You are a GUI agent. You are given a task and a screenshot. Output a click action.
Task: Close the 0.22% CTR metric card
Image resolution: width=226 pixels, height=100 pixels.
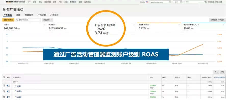(179, 25)
